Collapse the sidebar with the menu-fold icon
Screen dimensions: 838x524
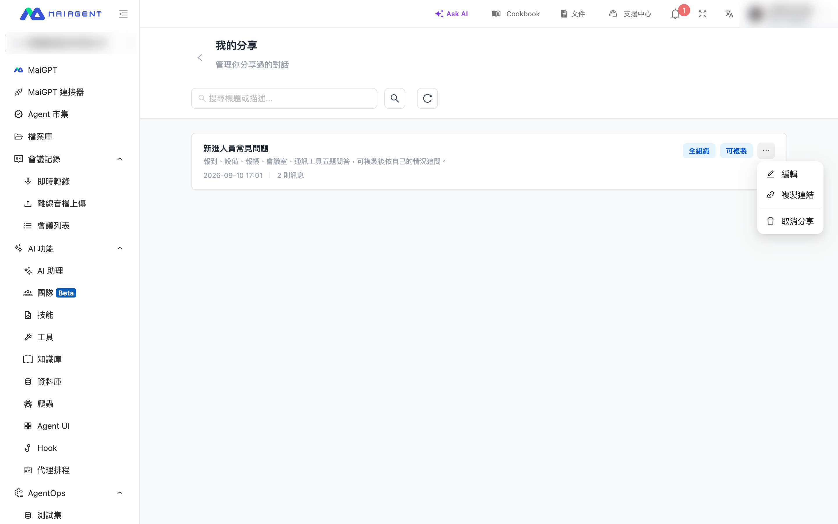(x=123, y=14)
